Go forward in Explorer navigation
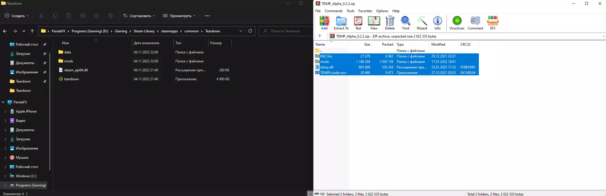606x196 pixels. coord(15,31)
